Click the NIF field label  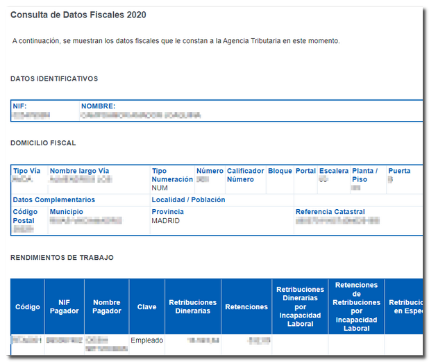coord(19,106)
